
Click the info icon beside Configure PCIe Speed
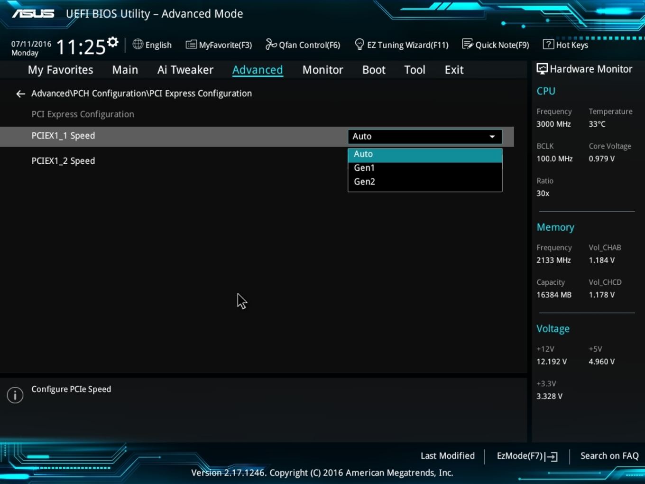(x=15, y=395)
